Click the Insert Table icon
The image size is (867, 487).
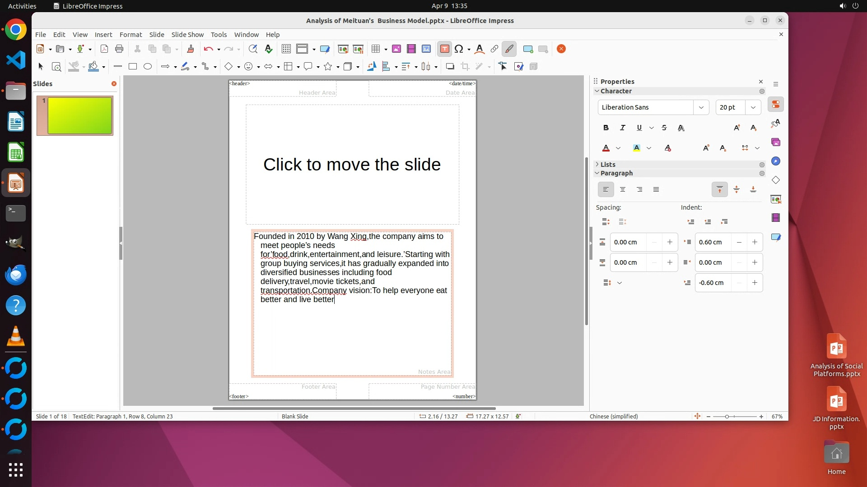pos(375,49)
